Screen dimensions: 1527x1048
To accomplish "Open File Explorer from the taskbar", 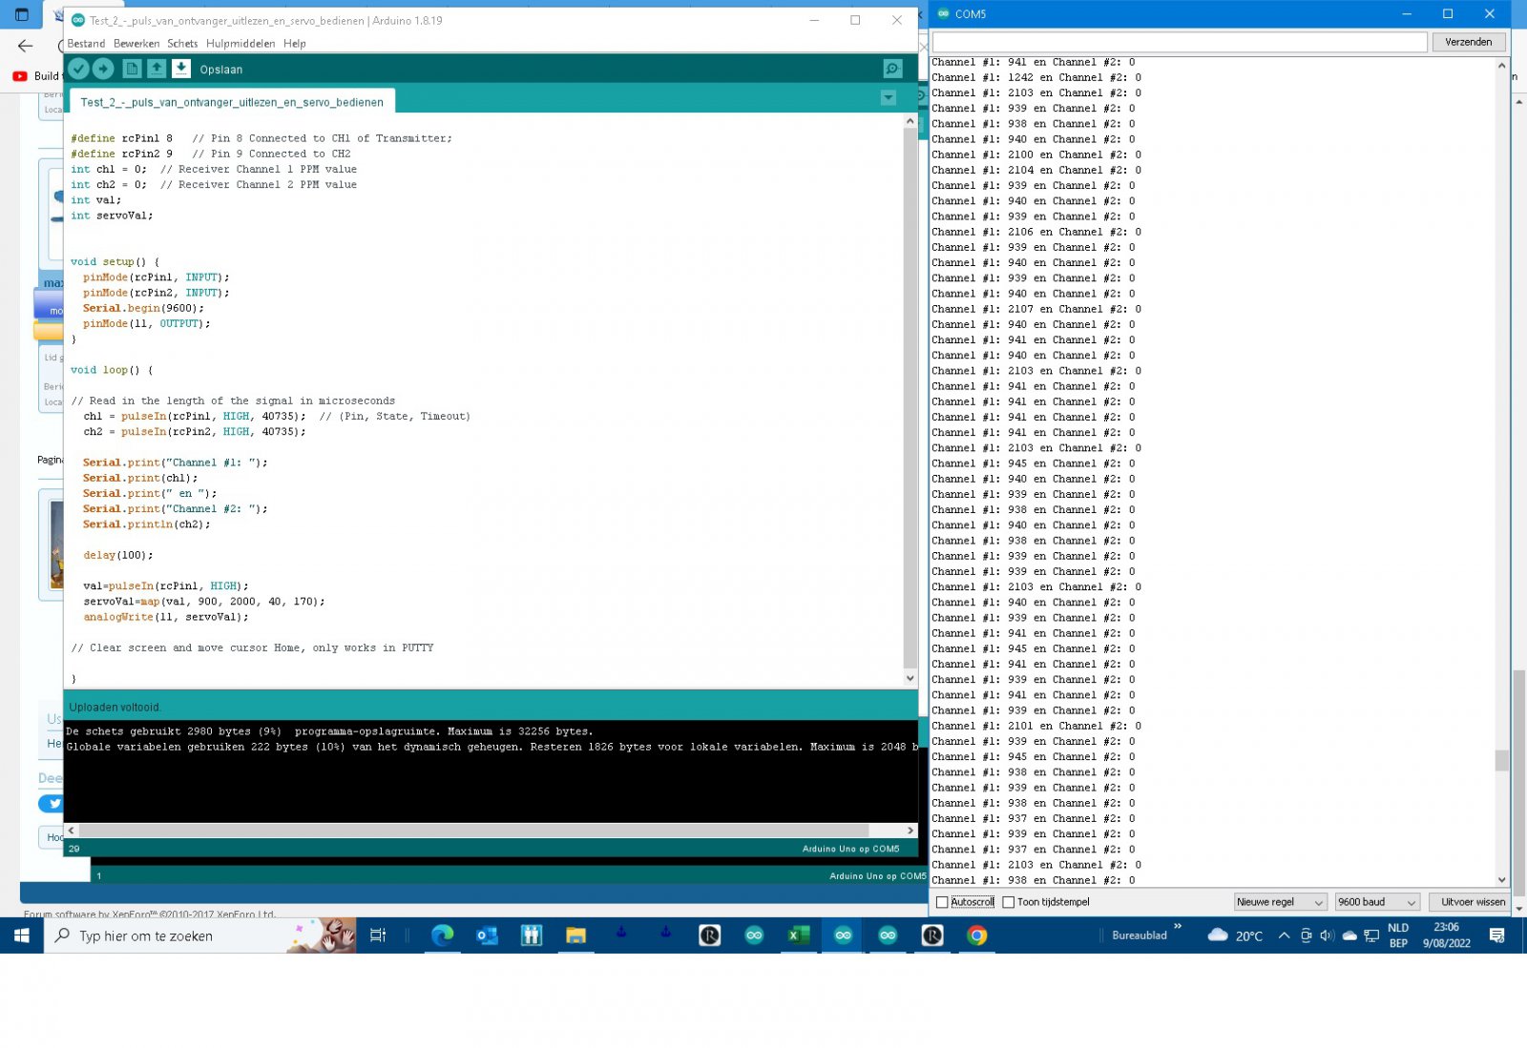I will tap(575, 935).
